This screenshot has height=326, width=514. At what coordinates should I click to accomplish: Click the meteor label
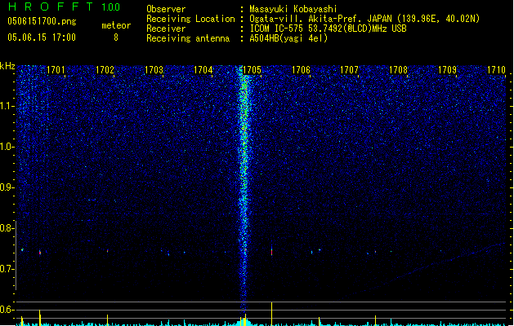[116, 25]
